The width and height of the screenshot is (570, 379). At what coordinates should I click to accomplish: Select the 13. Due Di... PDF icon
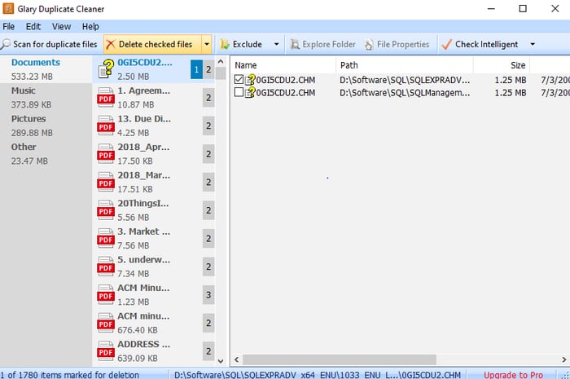(106, 126)
